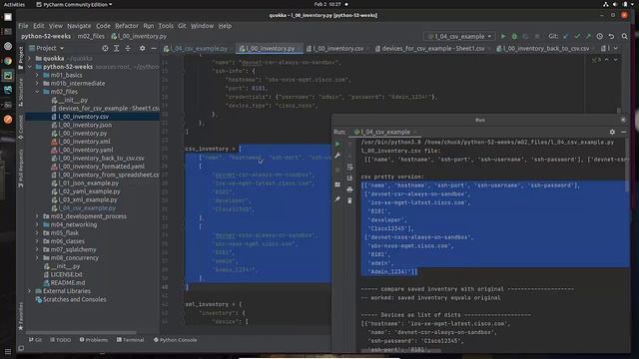Image resolution: width=639 pixels, height=359 pixels.
Task: Expand the m01_basics folder
Action: coord(37,75)
